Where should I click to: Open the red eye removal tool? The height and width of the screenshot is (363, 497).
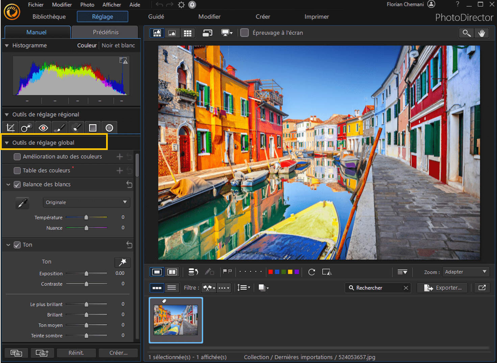point(43,127)
